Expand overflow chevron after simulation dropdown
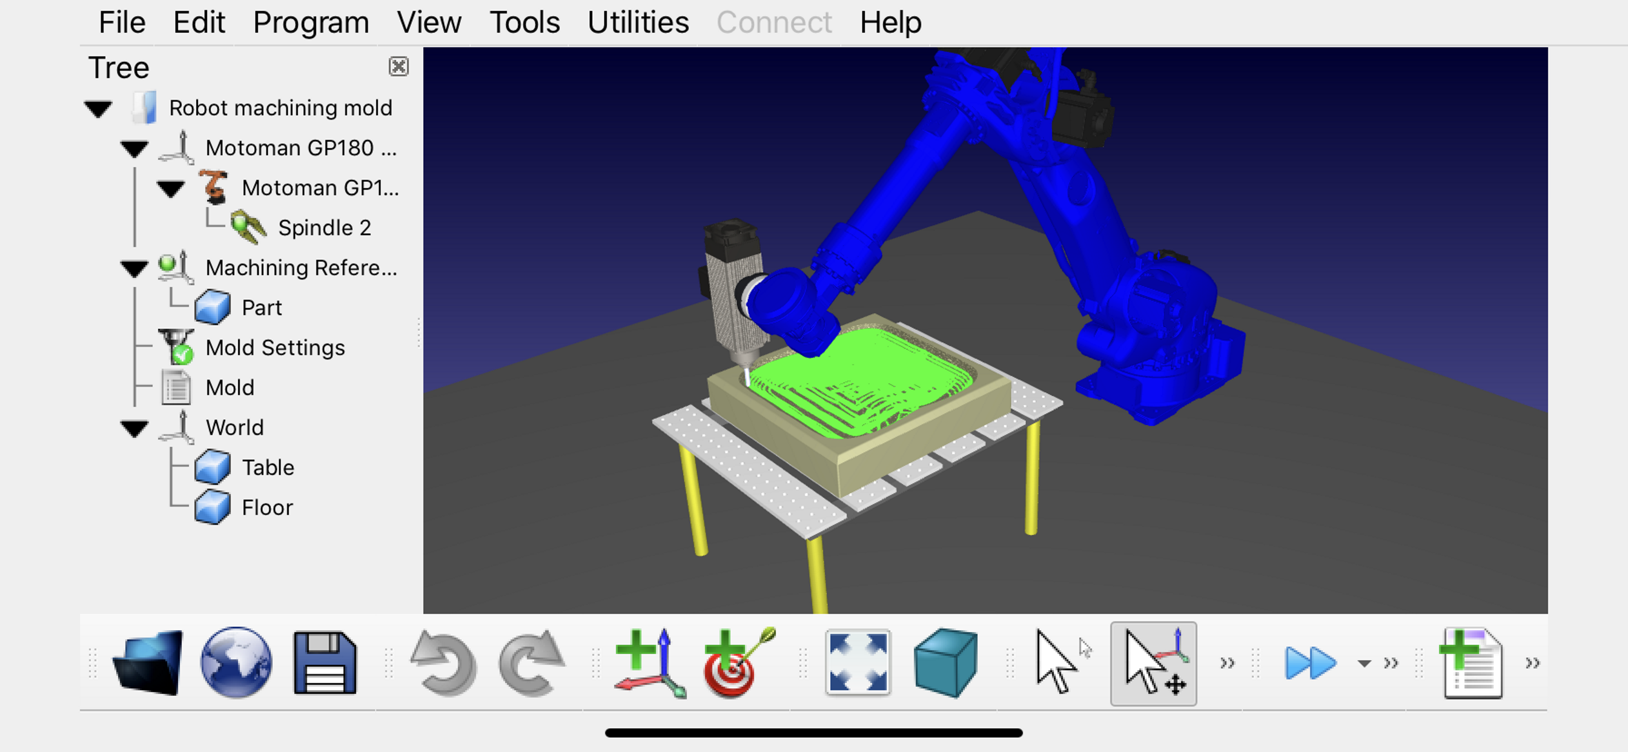 click(1391, 663)
